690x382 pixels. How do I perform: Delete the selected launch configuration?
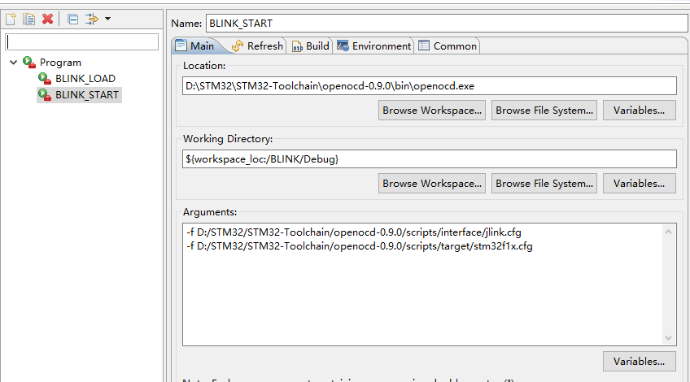click(47, 19)
